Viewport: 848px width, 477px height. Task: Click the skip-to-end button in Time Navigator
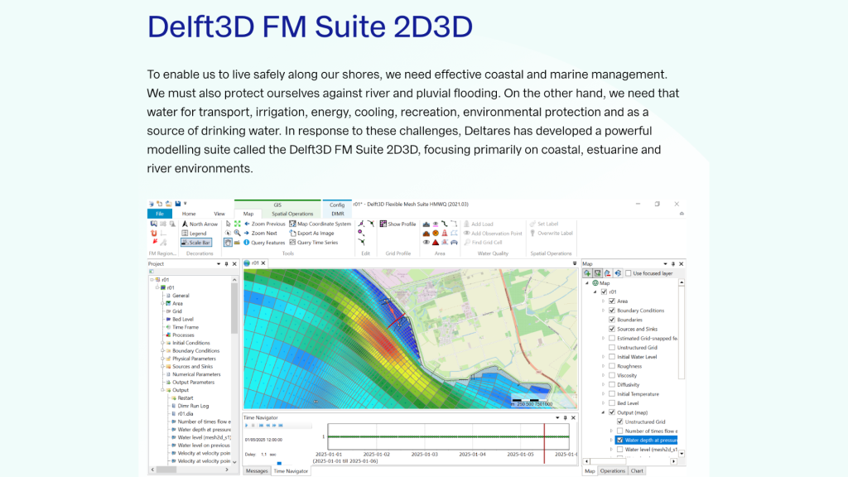coord(281,426)
